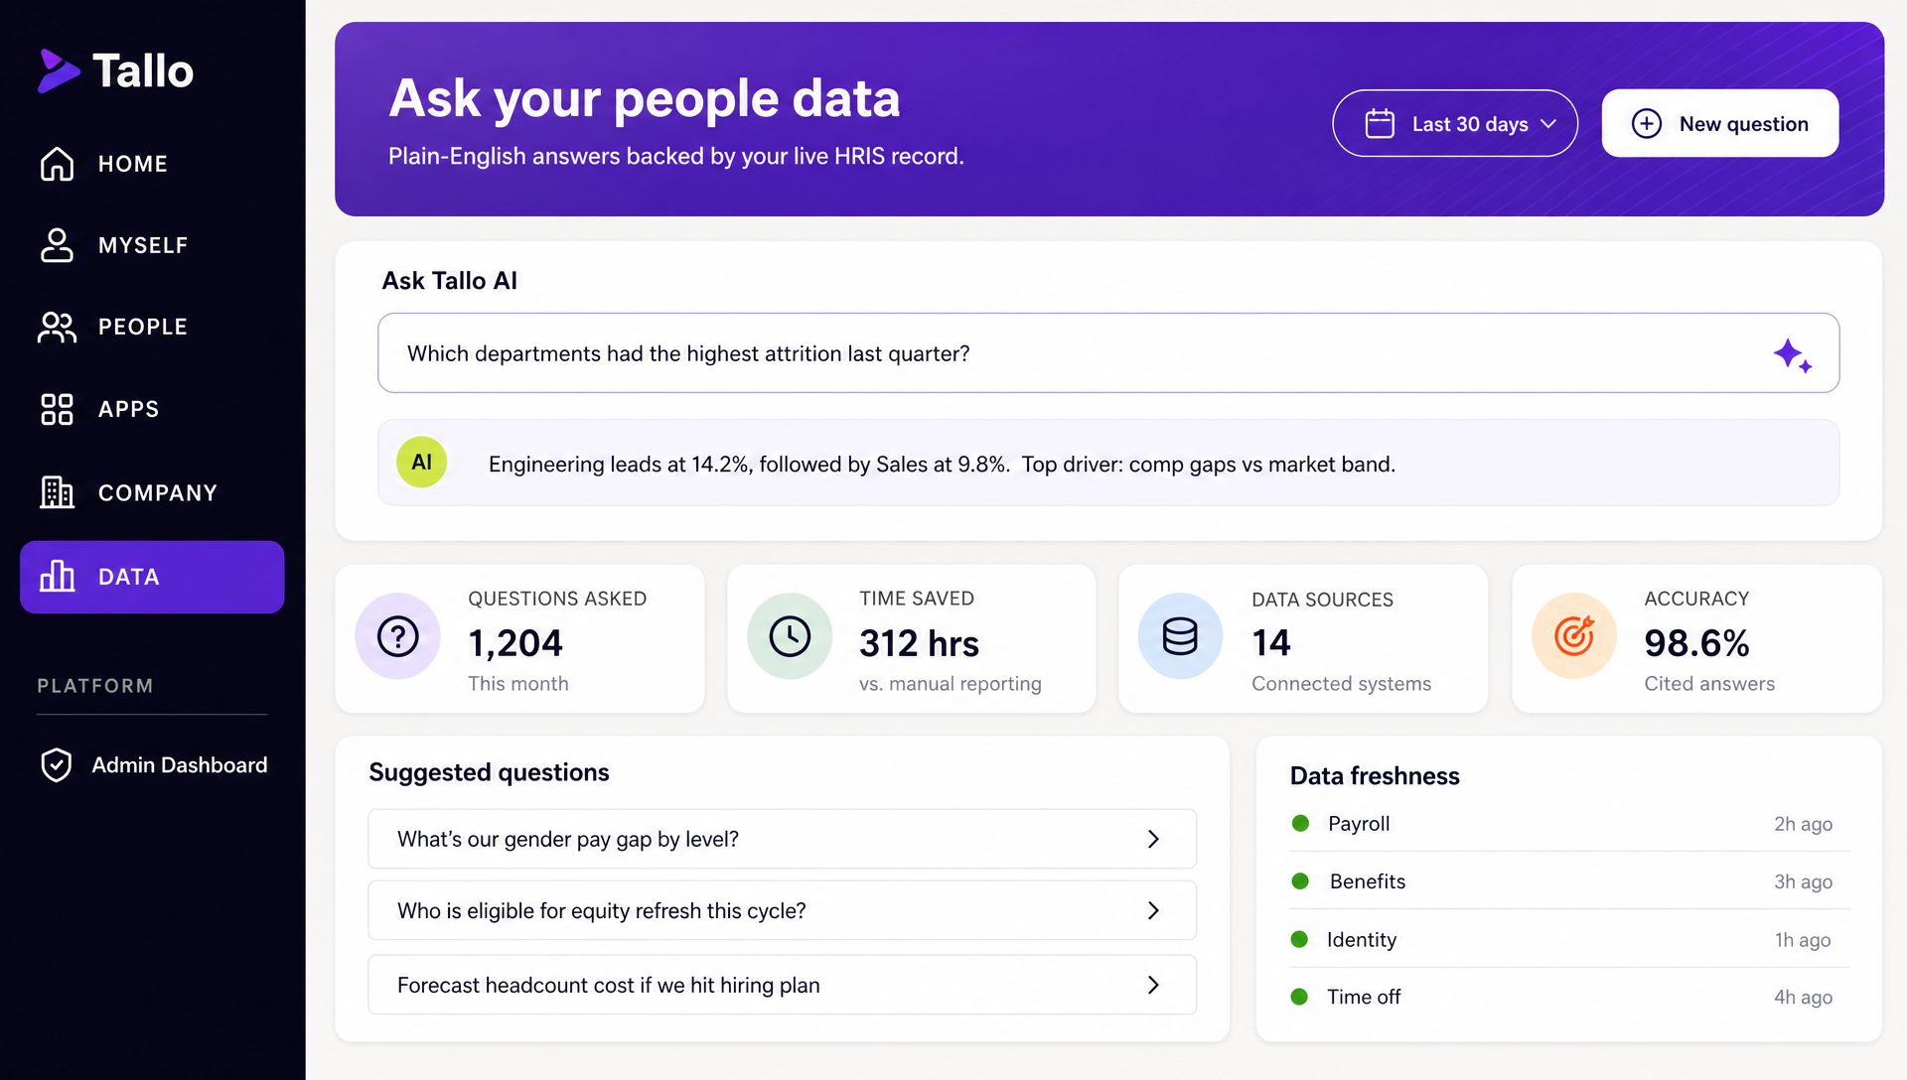Click the green AI avatar badge
This screenshot has width=1907, height=1080.
(421, 462)
